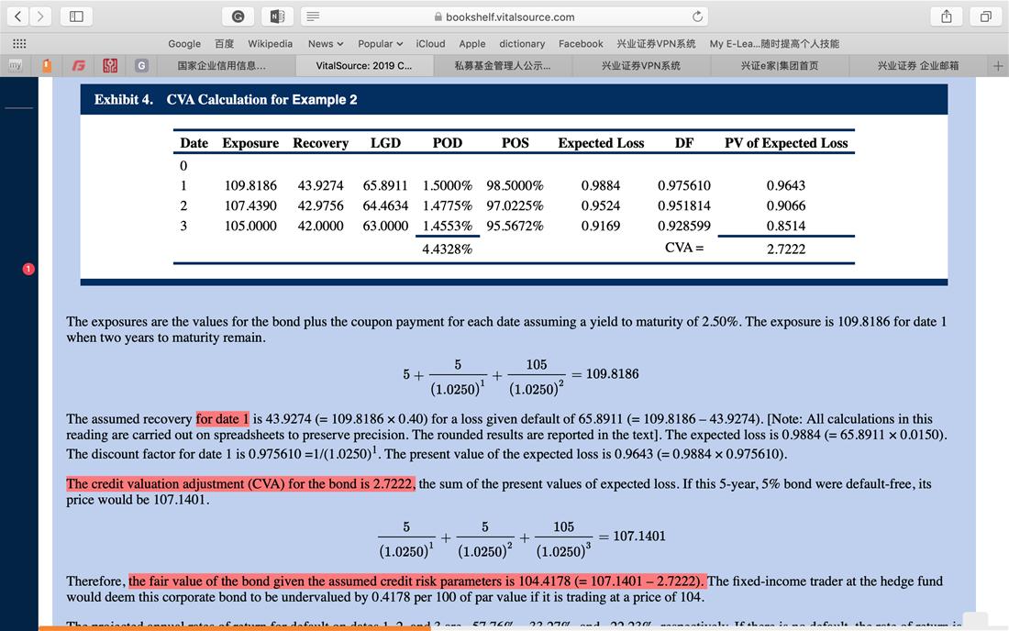Image resolution: width=1009 pixels, height=631 pixels.
Task: Click the 'for date 1' red highlight
Action: (223, 419)
